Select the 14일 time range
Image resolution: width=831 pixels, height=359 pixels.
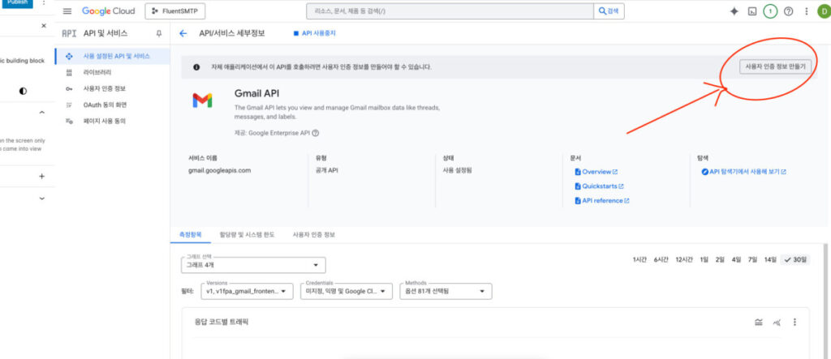[x=770, y=259]
